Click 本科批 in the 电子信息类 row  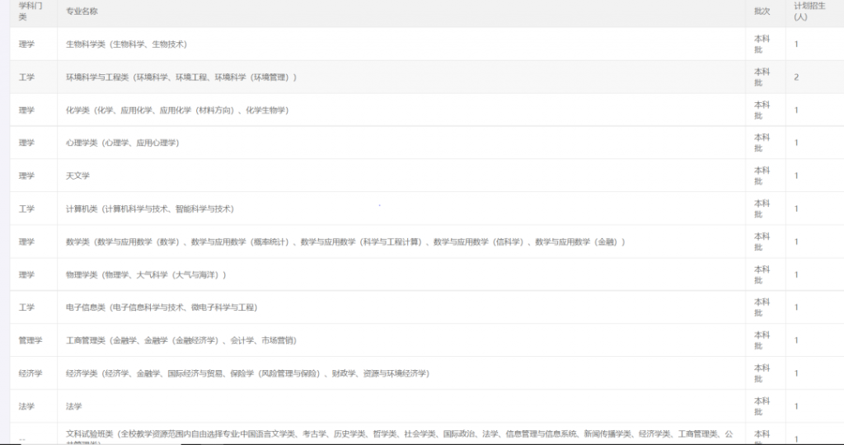[x=762, y=307]
